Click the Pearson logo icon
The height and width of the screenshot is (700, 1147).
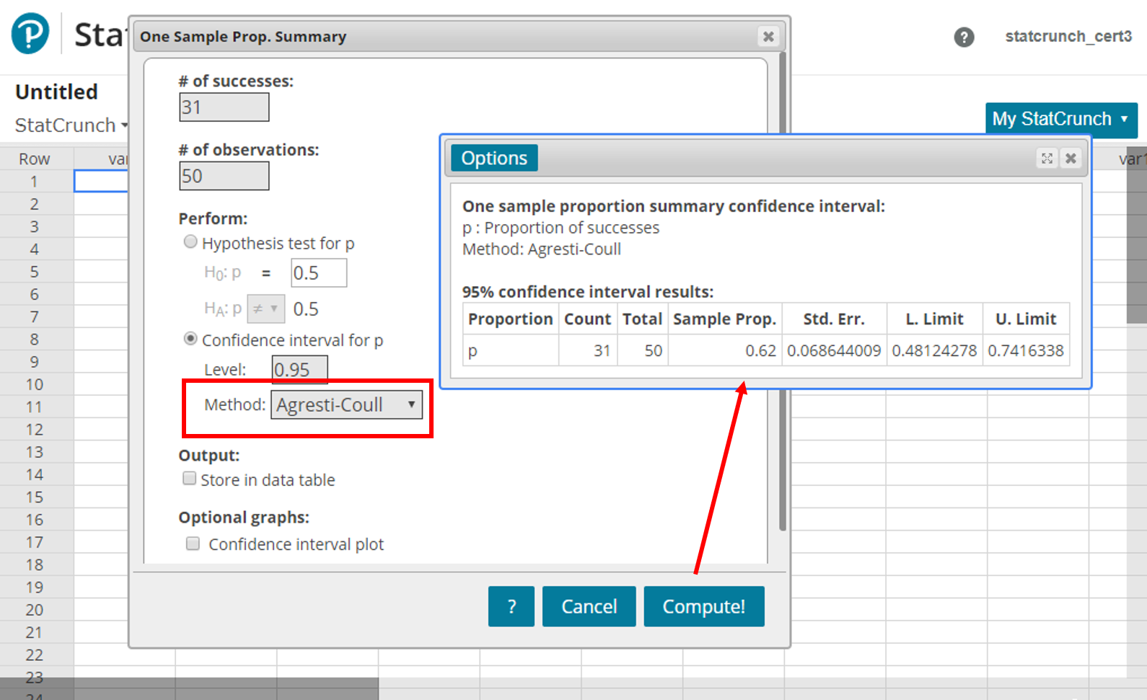(x=30, y=34)
